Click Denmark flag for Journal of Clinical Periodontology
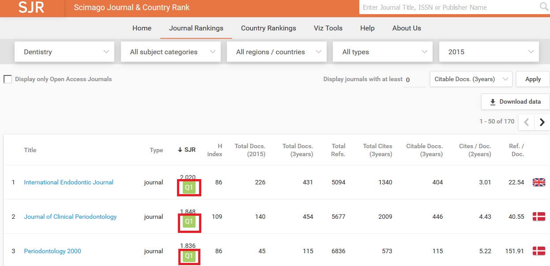 (539, 217)
